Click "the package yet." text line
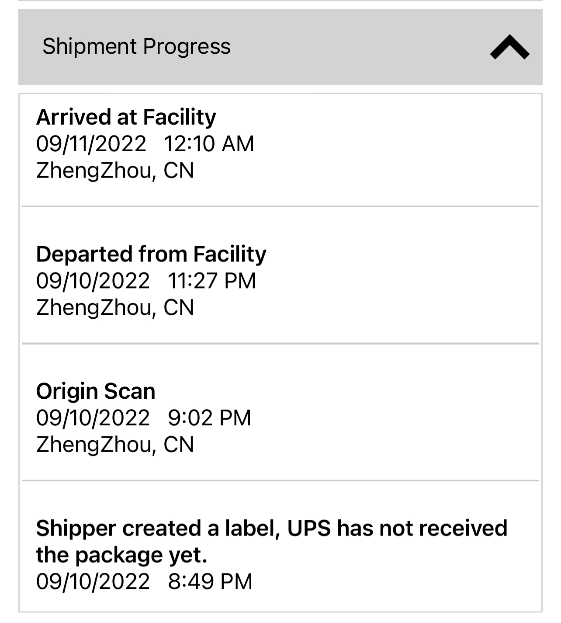 [121, 555]
